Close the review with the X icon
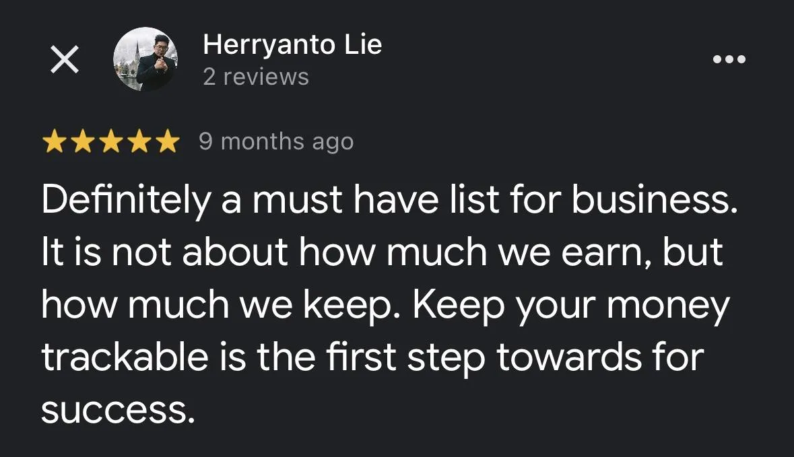The width and height of the screenshot is (794, 457). (65, 59)
